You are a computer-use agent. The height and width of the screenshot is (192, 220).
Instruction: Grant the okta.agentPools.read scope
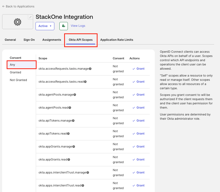coord(138,108)
